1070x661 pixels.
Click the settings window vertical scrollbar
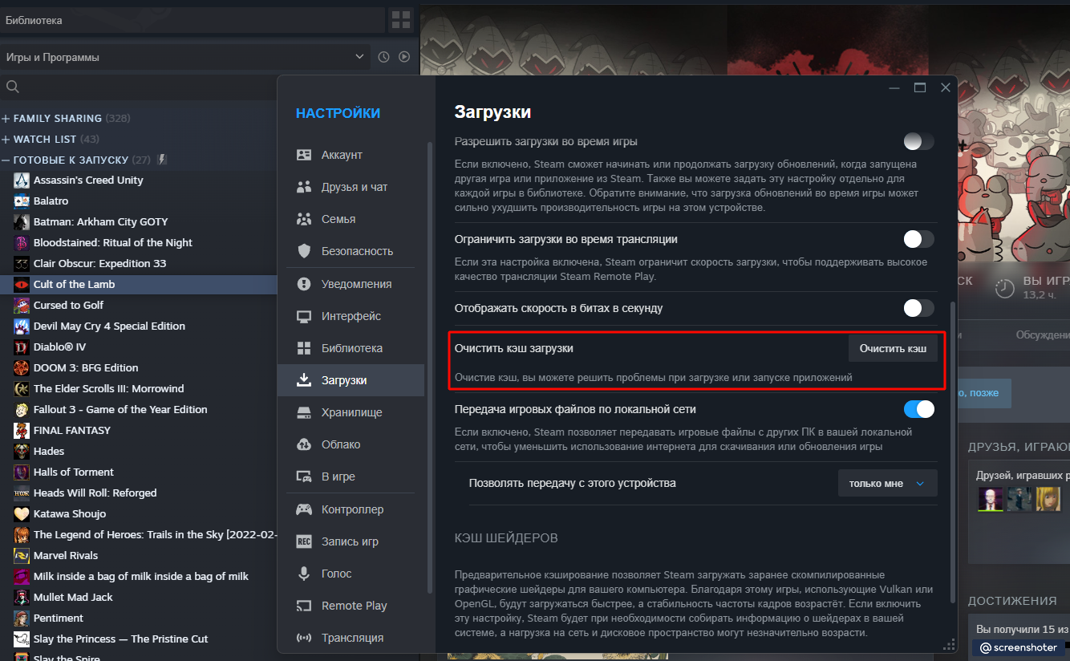coord(953,453)
